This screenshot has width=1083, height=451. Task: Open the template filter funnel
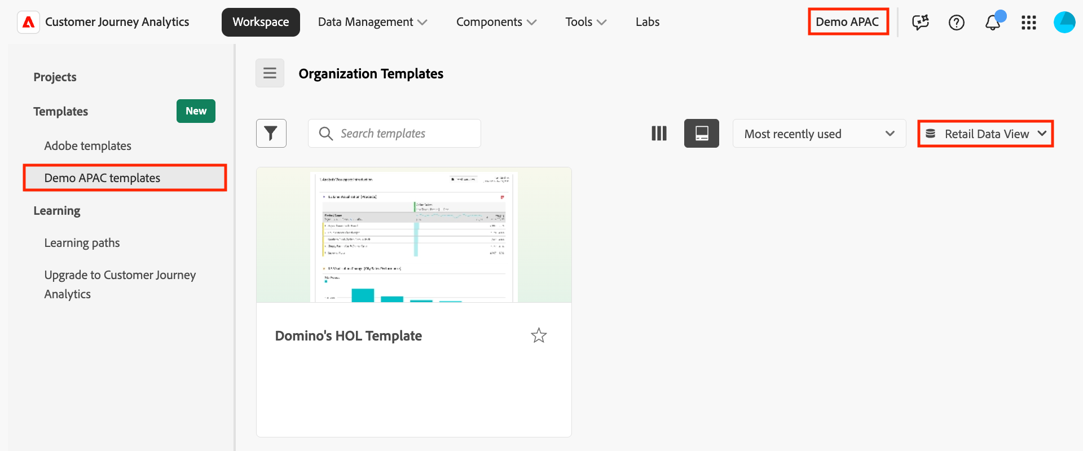pos(271,133)
